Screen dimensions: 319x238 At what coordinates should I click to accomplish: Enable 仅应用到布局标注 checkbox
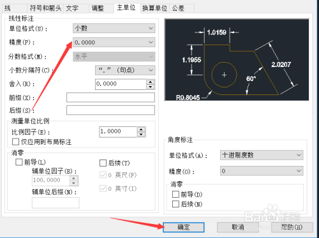tap(15, 142)
